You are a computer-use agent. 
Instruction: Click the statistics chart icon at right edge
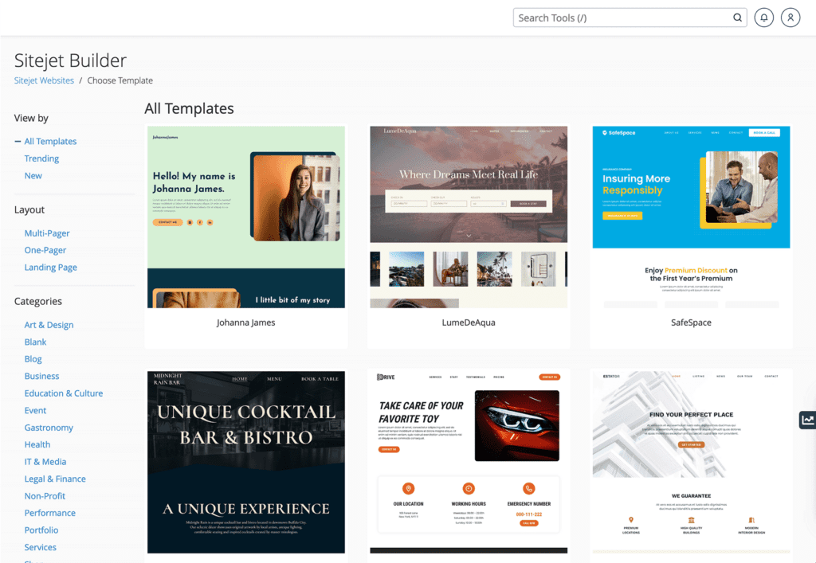point(808,420)
